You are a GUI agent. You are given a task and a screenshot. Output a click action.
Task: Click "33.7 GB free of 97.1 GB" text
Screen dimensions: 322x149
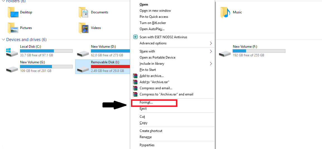[x=37, y=56]
